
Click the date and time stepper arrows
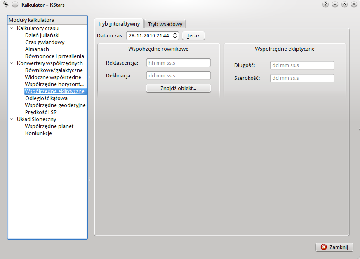(175, 36)
